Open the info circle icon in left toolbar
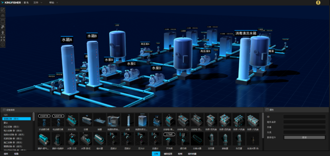Viewport: 330px width, 156px height. pyautogui.click(x=3, y=45)
